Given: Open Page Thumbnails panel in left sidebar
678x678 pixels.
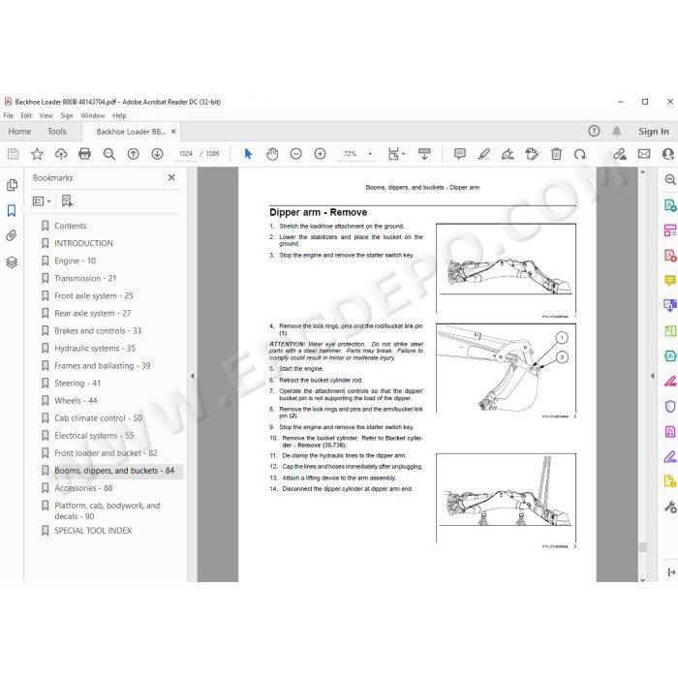Looking at the screenshot, I should pyautogui.click(x=12, y=185).
